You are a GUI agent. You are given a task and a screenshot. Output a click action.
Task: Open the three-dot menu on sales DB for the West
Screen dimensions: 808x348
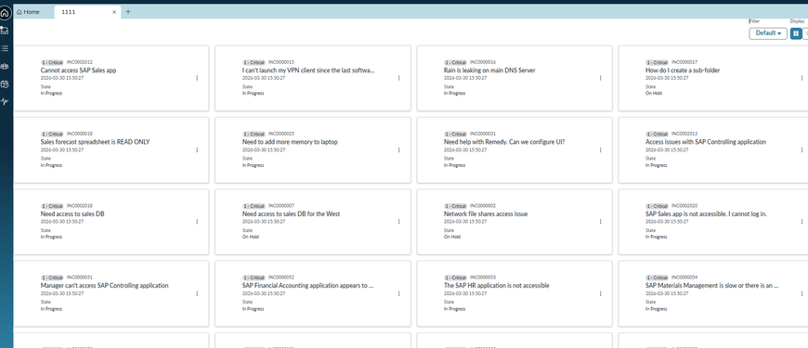point(398,222)
